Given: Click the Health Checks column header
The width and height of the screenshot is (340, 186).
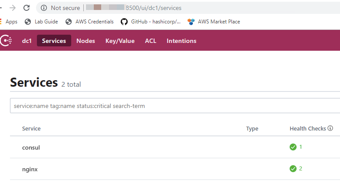Looking at the screenshot, I should coord(308,129).
